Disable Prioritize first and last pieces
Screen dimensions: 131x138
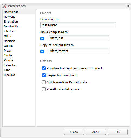pos(44,68)
